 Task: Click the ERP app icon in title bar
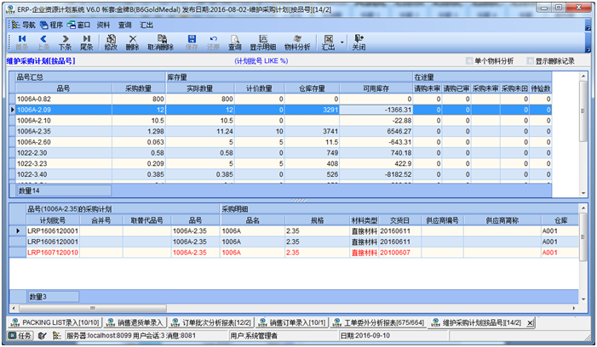(x=11, y=9)
